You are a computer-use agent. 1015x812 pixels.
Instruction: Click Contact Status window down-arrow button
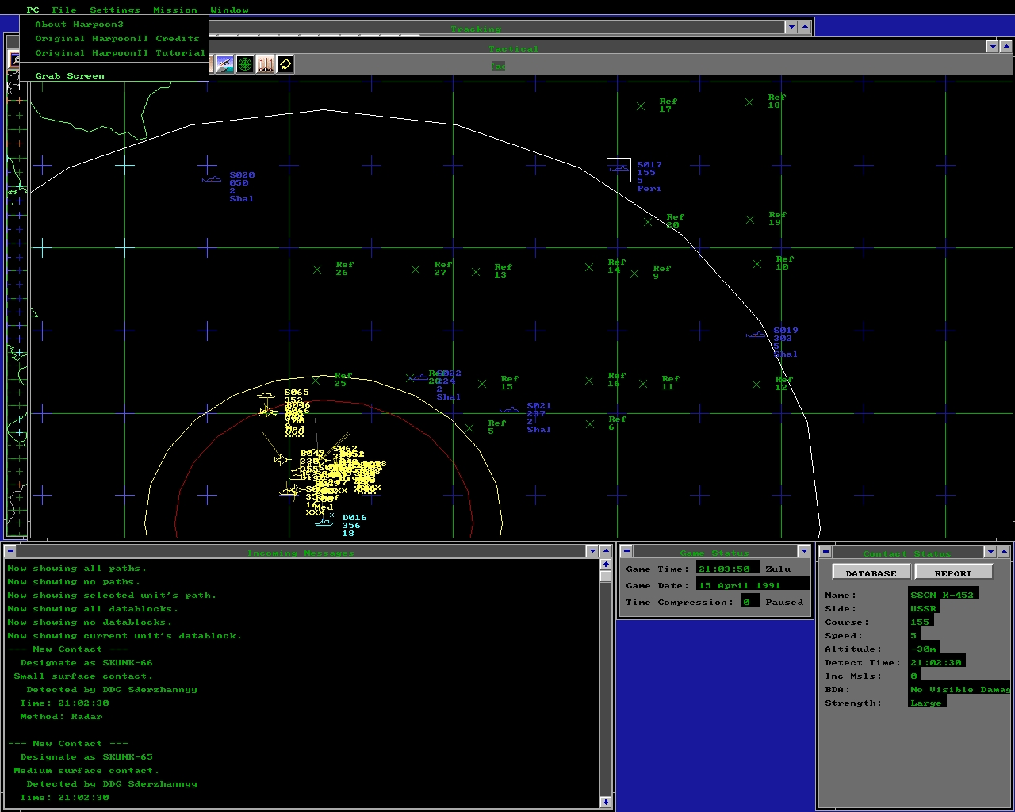point(990,551)
